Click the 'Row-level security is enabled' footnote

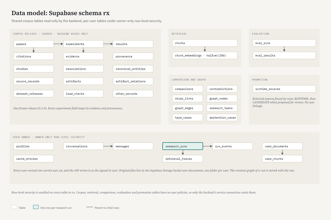click(134, 192)
